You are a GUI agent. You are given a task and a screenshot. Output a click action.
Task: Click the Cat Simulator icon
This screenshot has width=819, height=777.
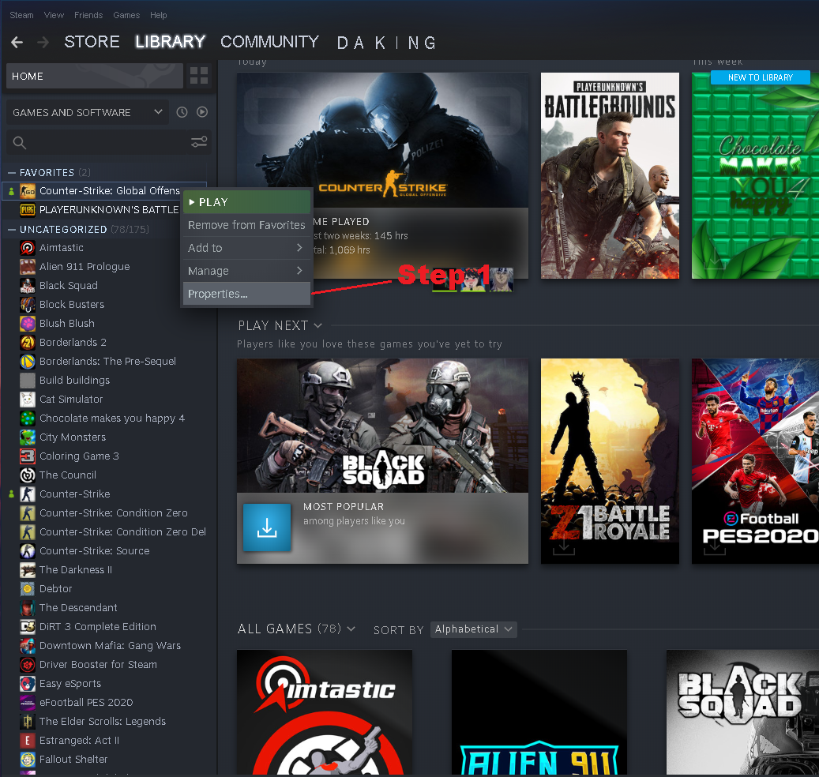[x=27, y=400]
